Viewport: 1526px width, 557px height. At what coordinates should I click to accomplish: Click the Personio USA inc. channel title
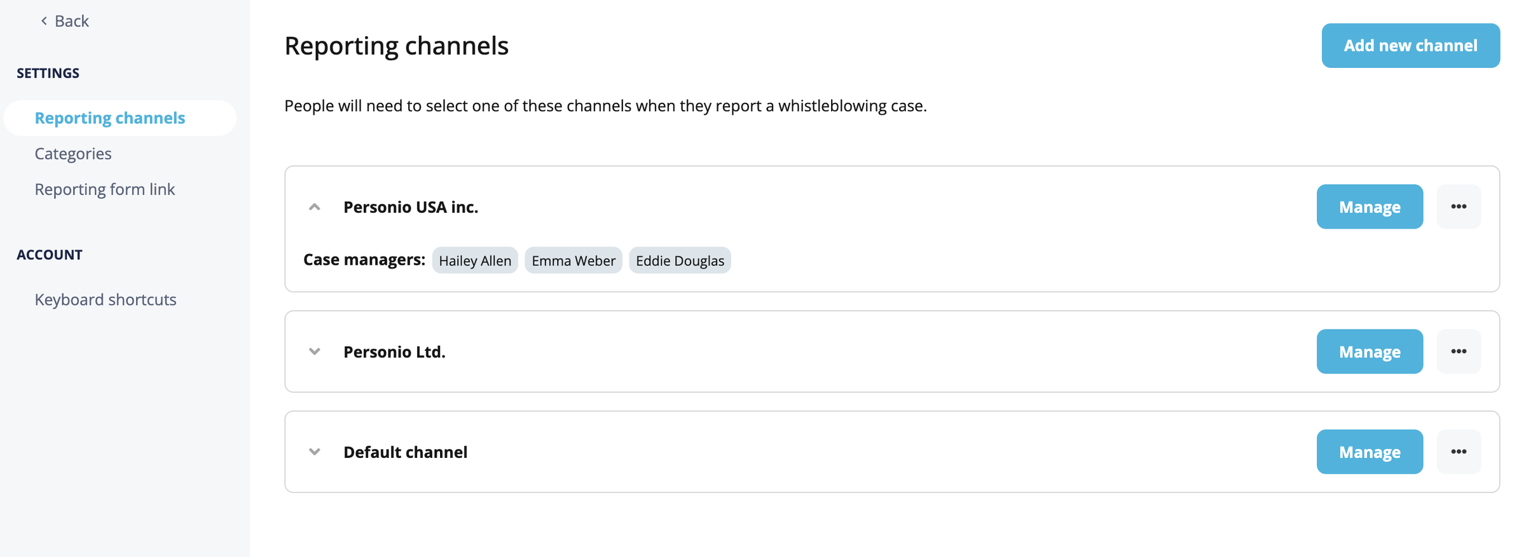click(411, 207)
